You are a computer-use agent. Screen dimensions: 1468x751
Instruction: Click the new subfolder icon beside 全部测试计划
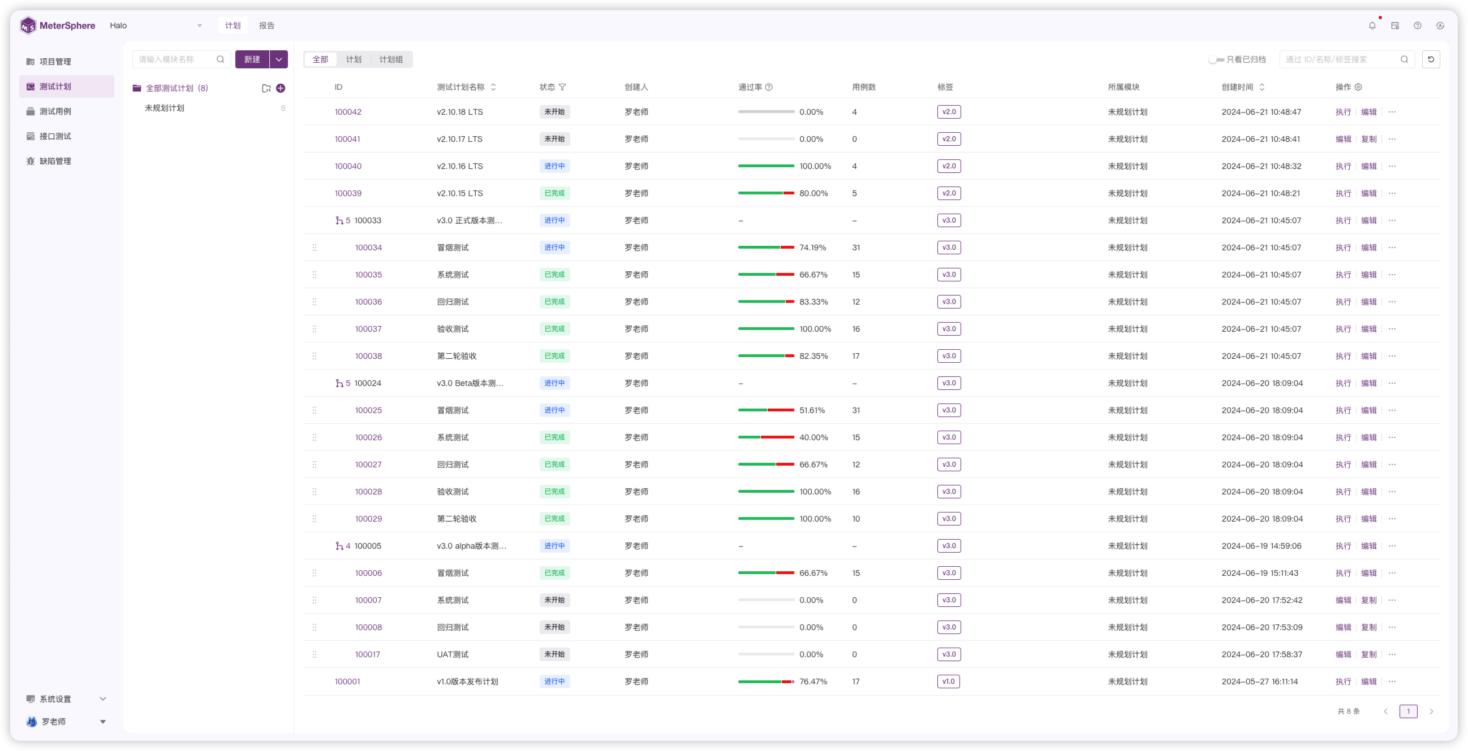(x=266, y=88)
